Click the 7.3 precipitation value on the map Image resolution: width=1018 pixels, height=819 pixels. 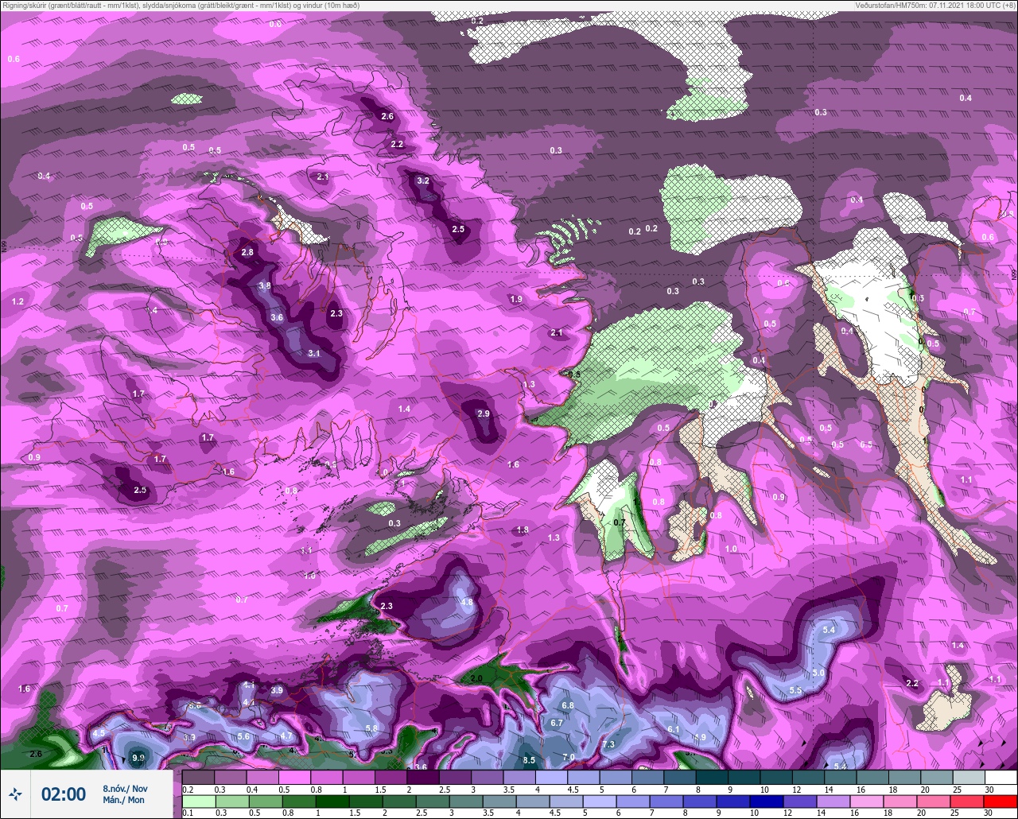[608, 744]
